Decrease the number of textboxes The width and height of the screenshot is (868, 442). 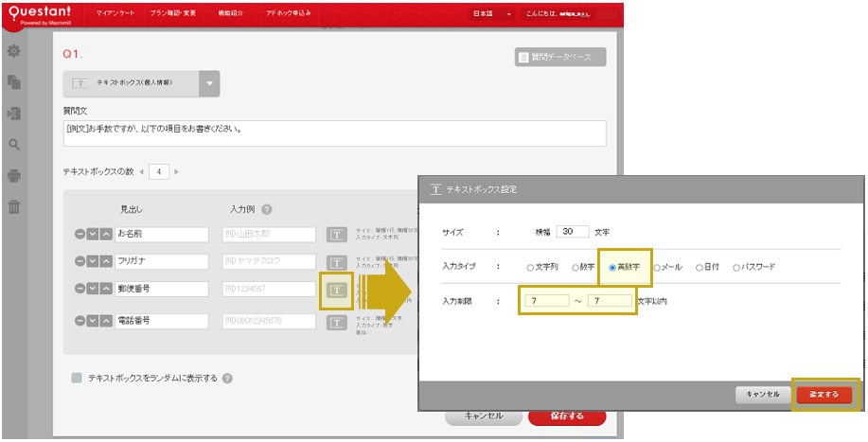(141, 172)
